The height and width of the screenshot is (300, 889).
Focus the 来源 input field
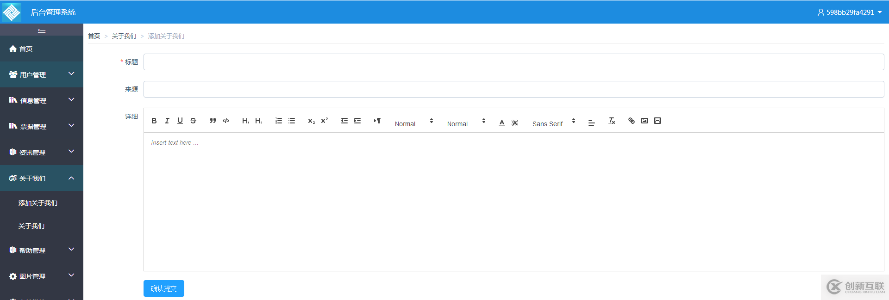514,89
